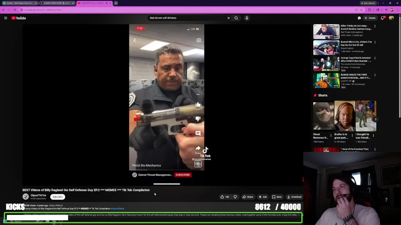Open Bungie Issues Marathon Ban video thumbnail
This screenshot has width=401, height=225.
point(326,80)
